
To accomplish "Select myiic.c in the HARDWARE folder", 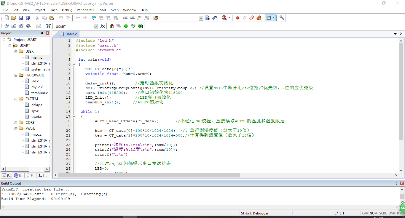I will pyautogui.click(x=37, y=87).
